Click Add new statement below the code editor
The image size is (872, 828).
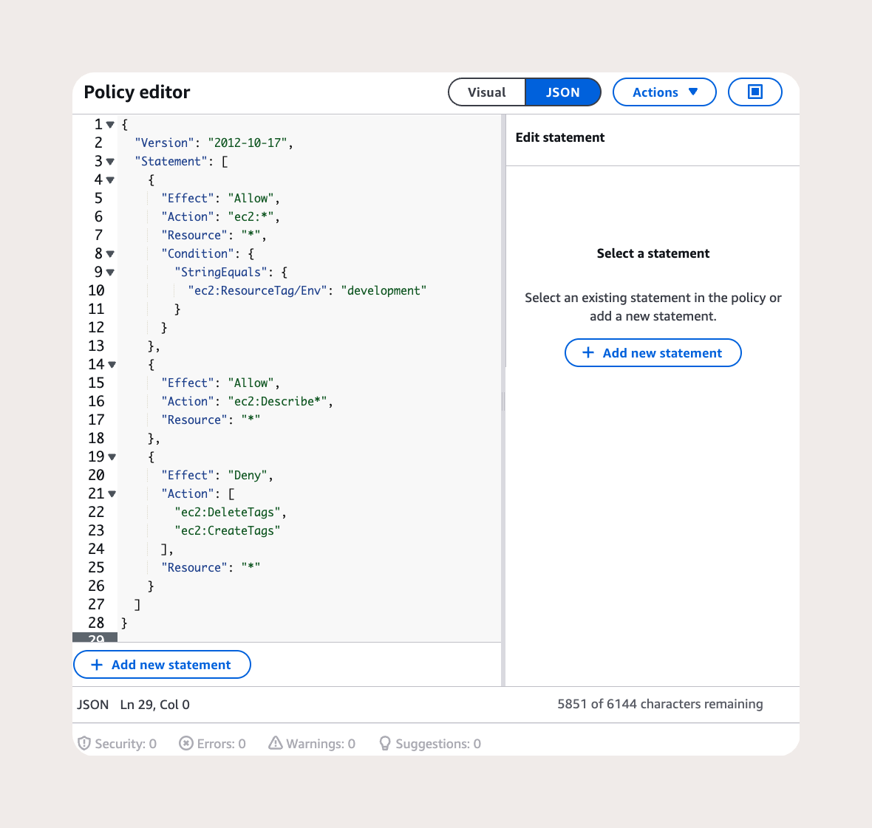[162, 665]
